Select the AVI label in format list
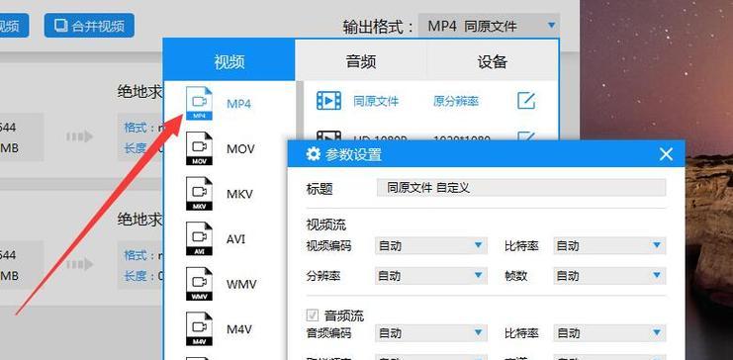 [236, 239]
